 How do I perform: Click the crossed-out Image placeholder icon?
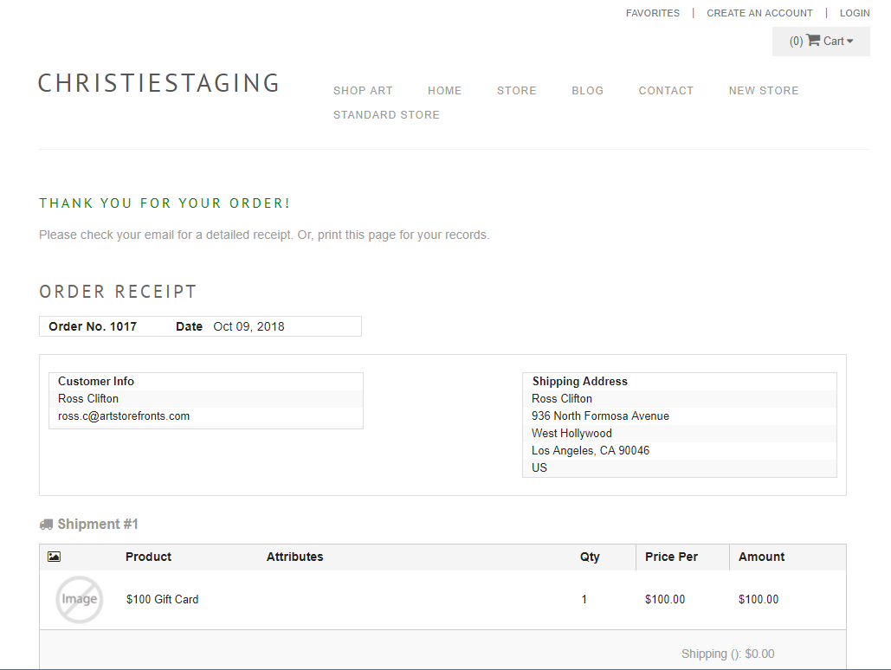79,598
